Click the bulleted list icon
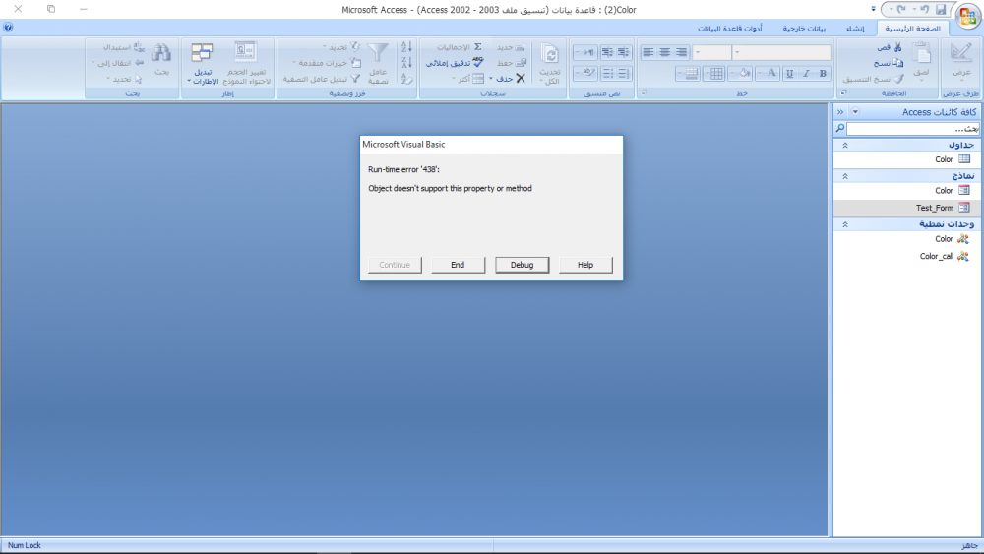The image size is (984, 554). point(607,74)
